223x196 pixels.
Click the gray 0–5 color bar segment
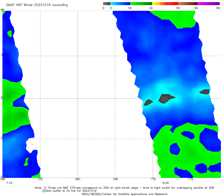tap(107, 4)
